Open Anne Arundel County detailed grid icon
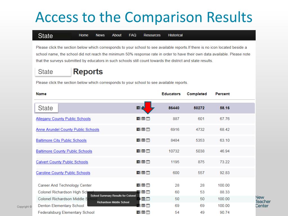 tap(143, 129)
